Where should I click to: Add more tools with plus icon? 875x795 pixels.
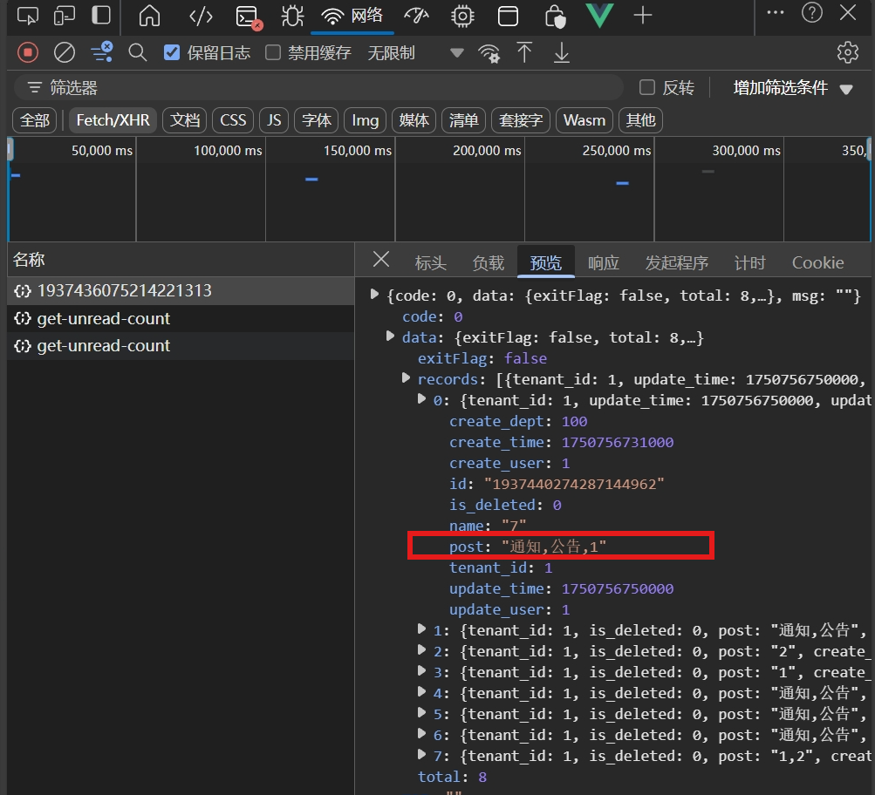pos(643,16)
